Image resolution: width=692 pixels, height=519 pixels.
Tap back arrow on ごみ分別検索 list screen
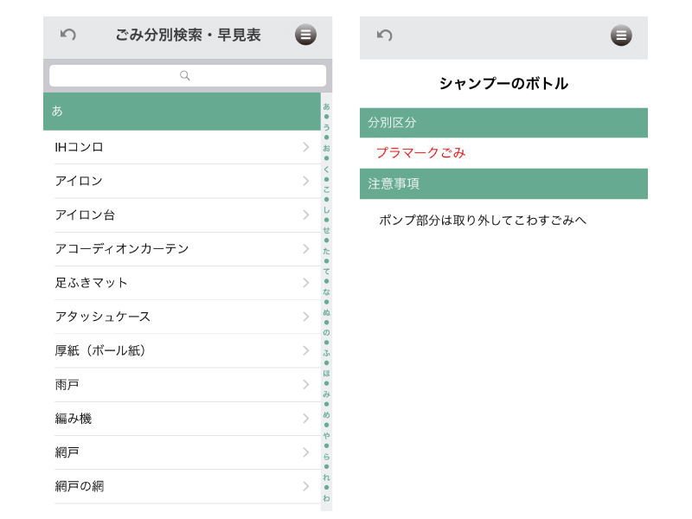[x=68, y=35]
